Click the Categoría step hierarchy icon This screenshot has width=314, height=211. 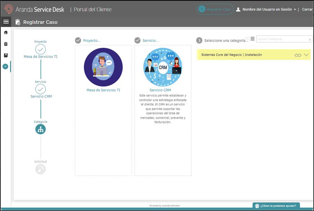(40, 129)
